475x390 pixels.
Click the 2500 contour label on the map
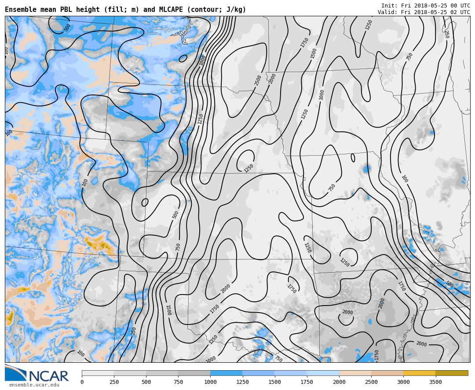click(258, 80)
